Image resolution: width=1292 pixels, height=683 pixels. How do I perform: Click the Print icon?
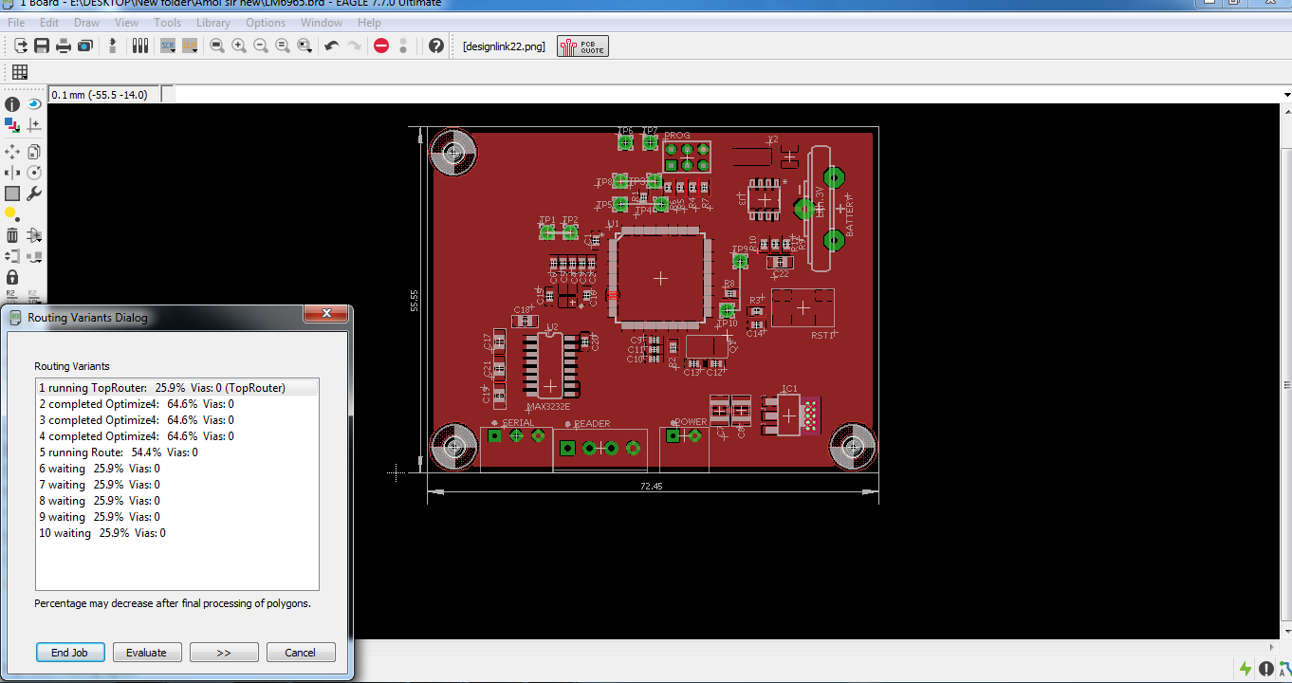pos(64,46)
